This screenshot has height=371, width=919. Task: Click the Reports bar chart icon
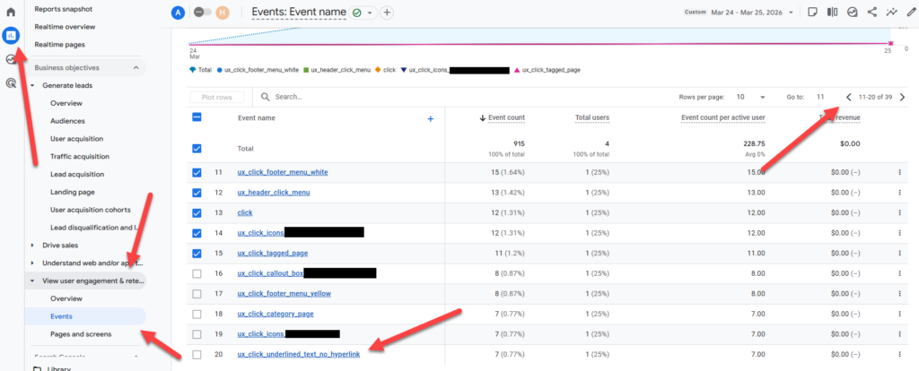tap(11, 36)
